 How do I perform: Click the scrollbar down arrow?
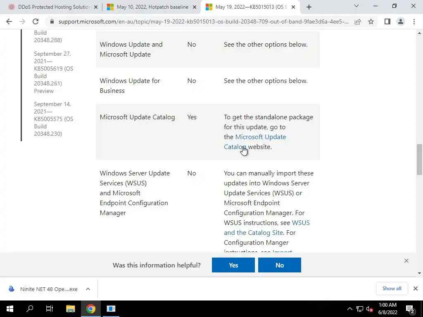[419, 273]
